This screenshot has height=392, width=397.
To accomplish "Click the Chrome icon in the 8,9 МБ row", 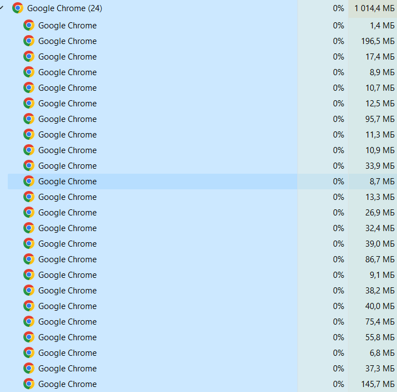I will pyautogui.click(x=29, y=72).
